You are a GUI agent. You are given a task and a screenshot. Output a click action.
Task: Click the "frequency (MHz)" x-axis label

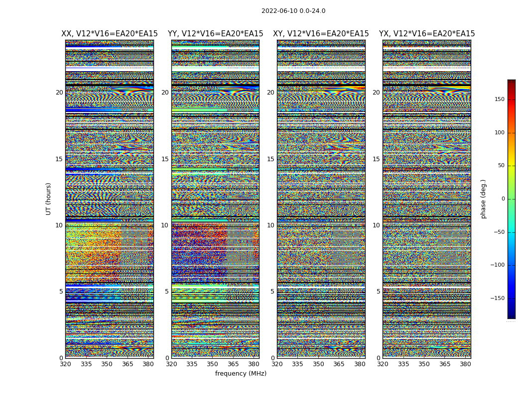(241, 373)
